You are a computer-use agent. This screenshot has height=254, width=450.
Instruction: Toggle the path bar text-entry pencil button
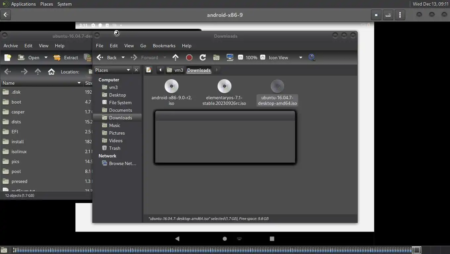(x=149, y=70)
